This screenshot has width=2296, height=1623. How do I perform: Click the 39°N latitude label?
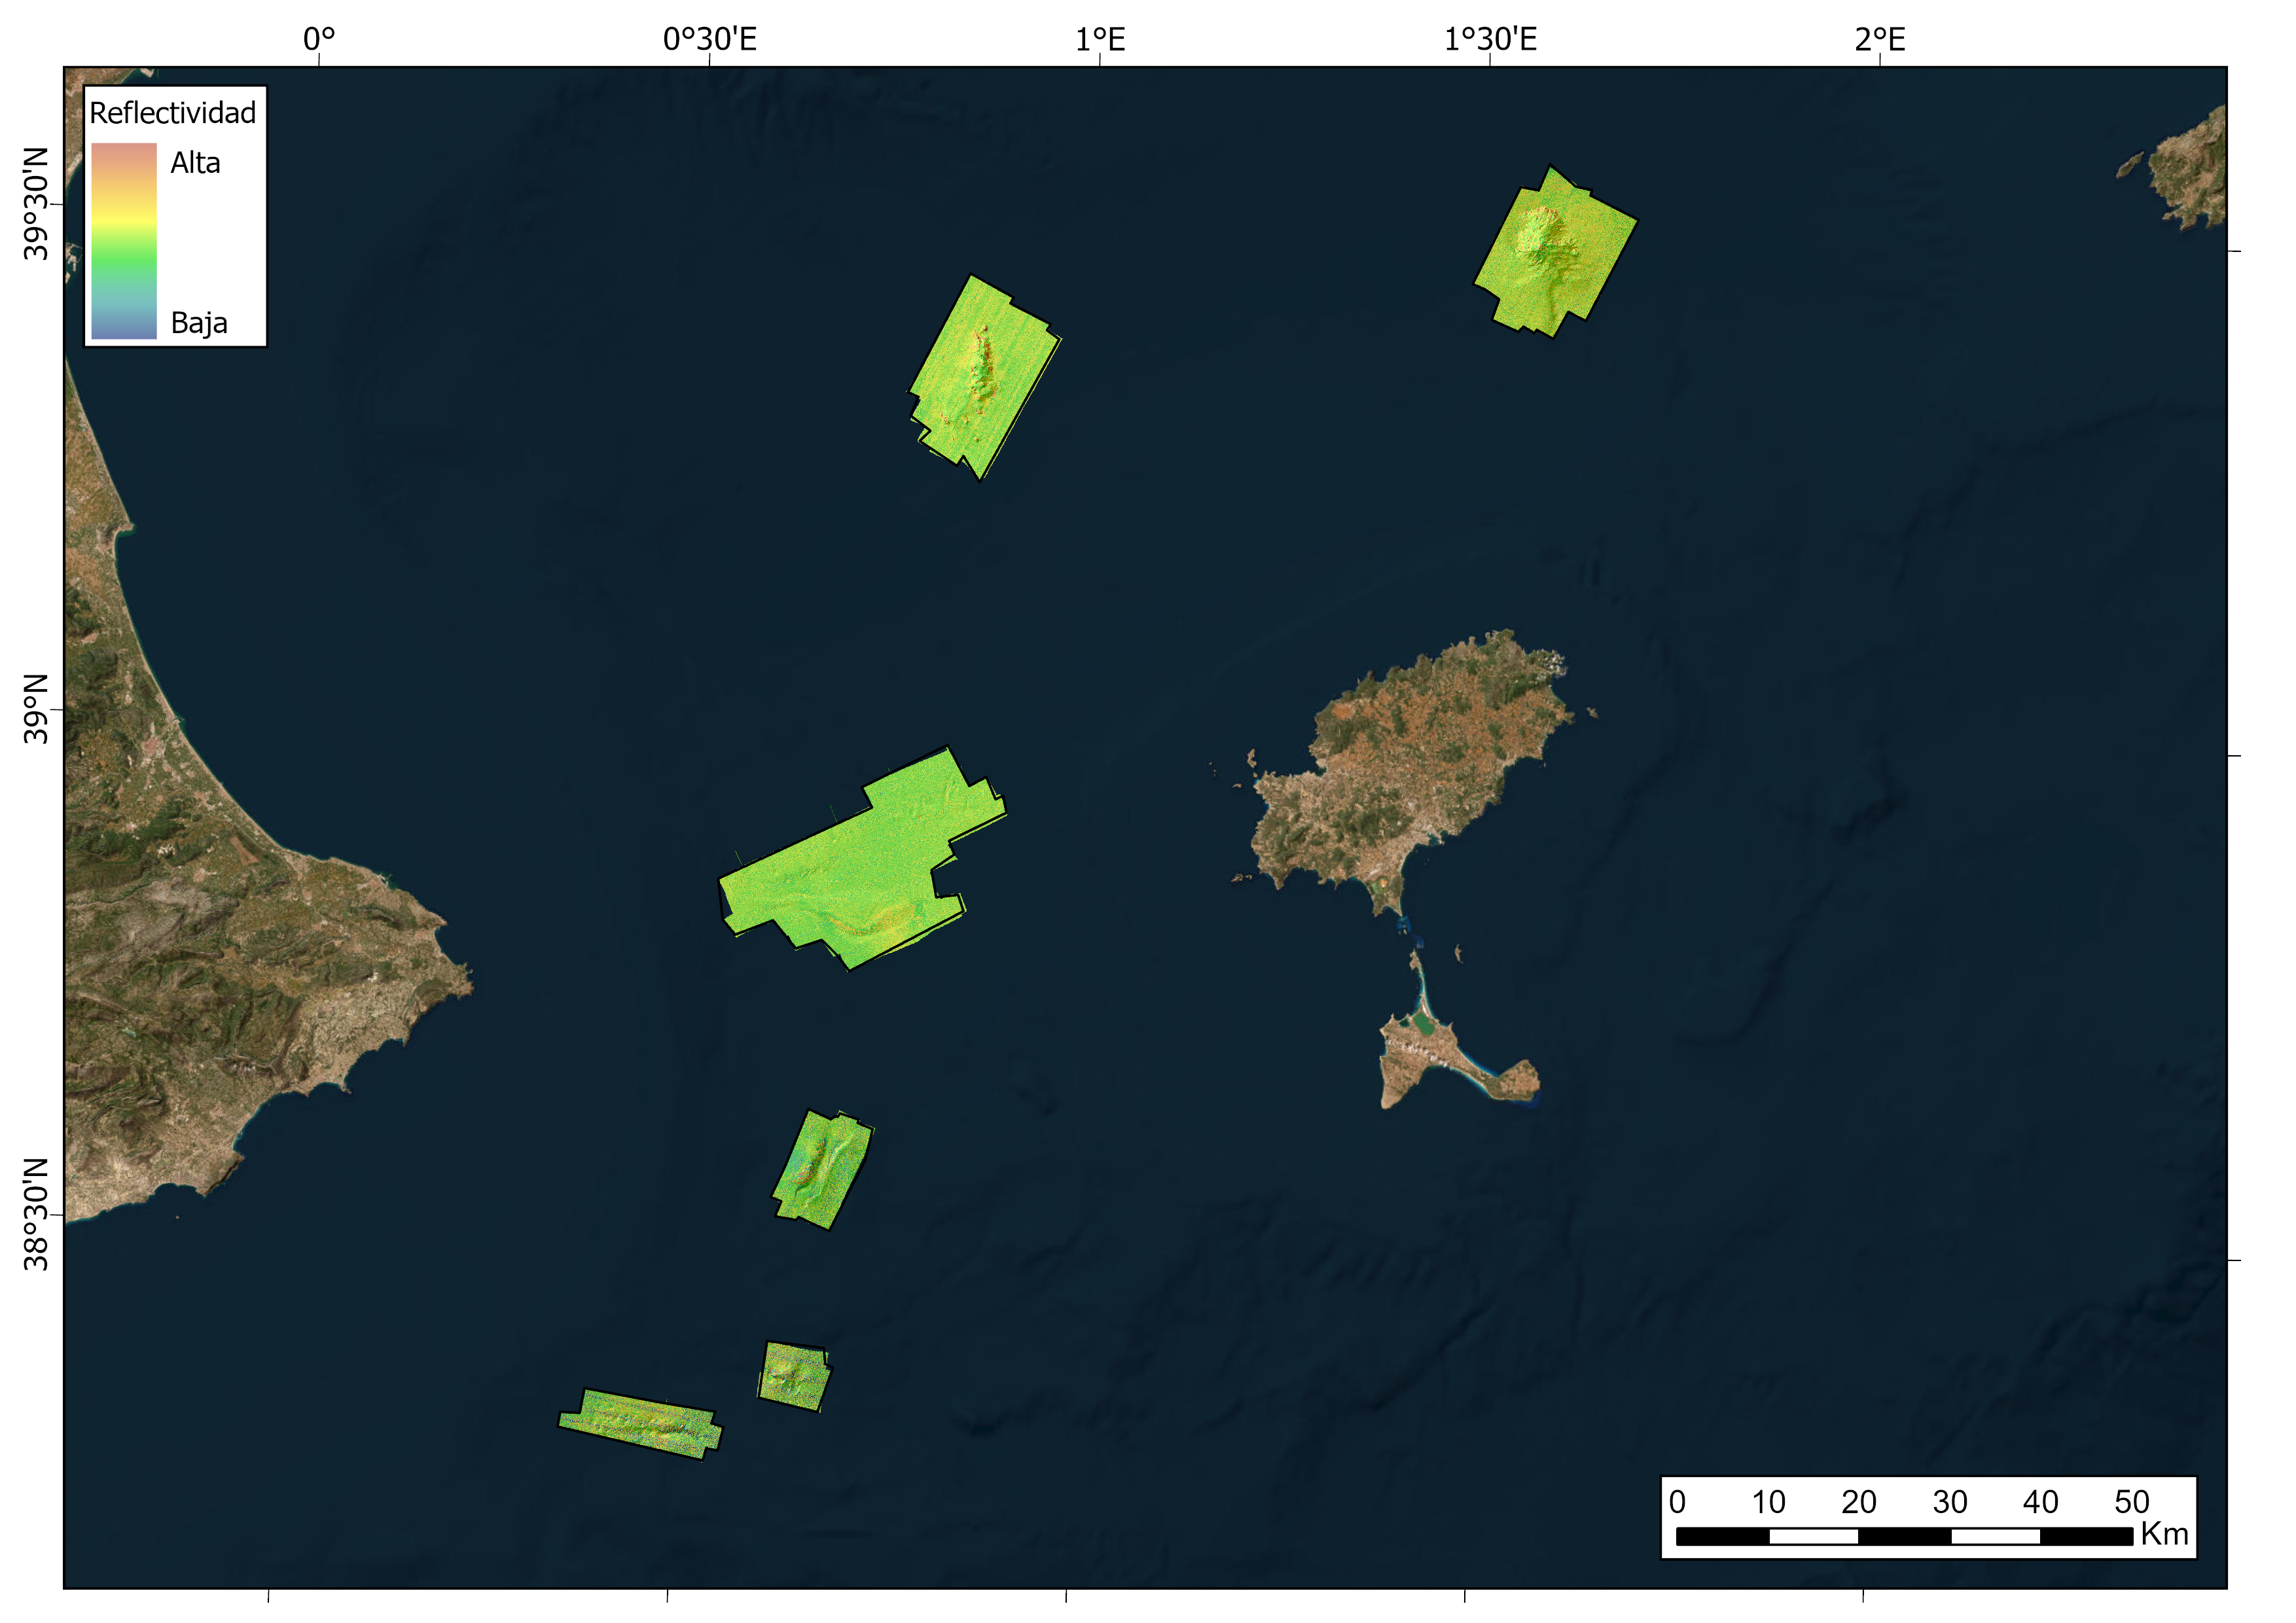(36, 708)
